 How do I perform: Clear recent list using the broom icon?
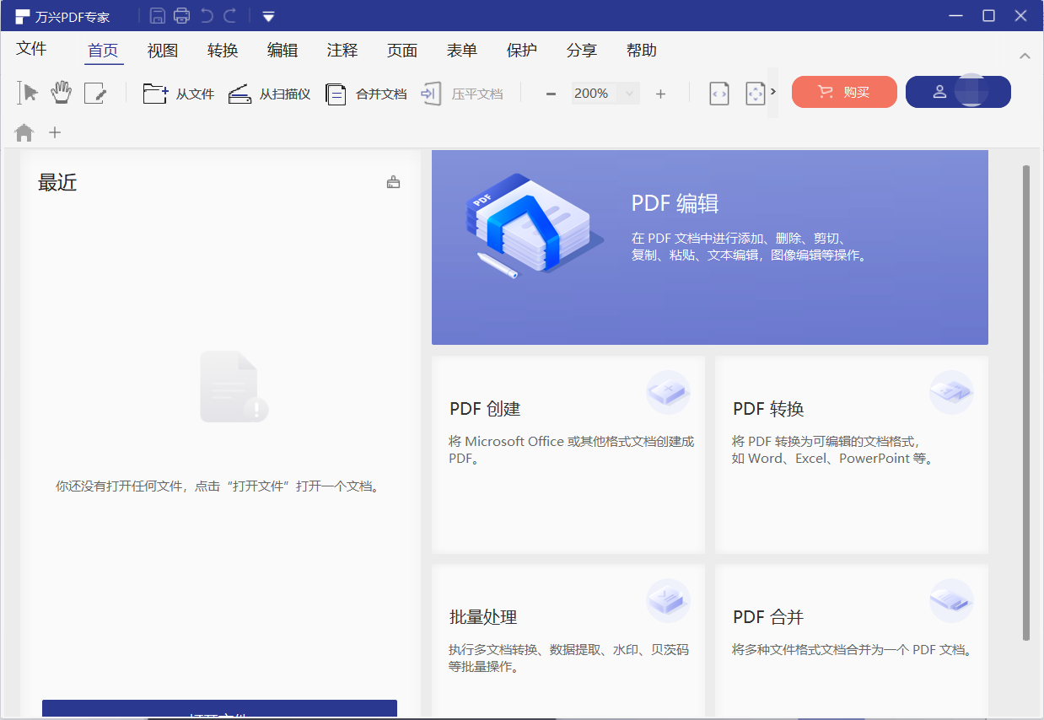click(x=393, y=182)
